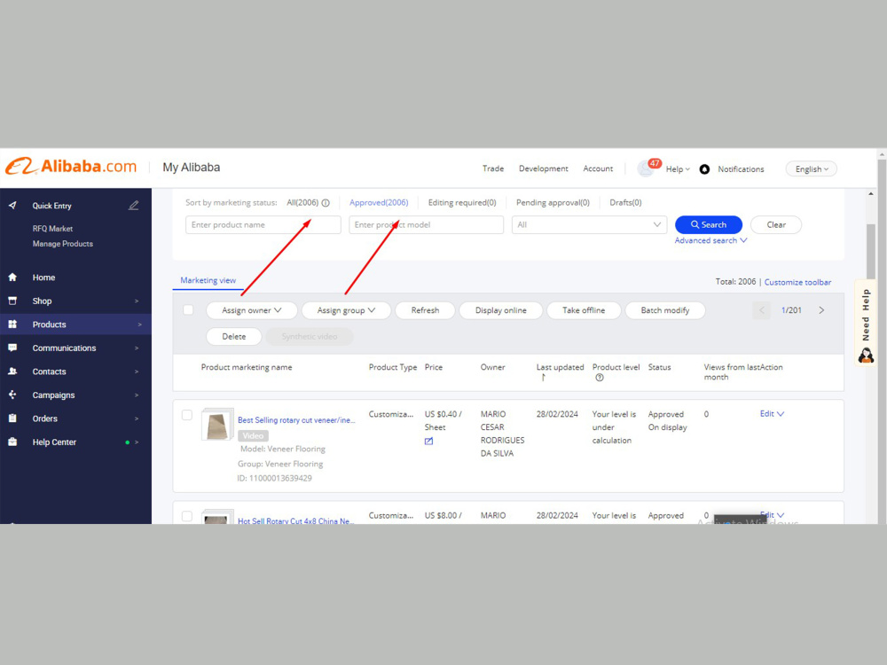Check the Best Selling rotary cut veneer row

tap(186, 415)
